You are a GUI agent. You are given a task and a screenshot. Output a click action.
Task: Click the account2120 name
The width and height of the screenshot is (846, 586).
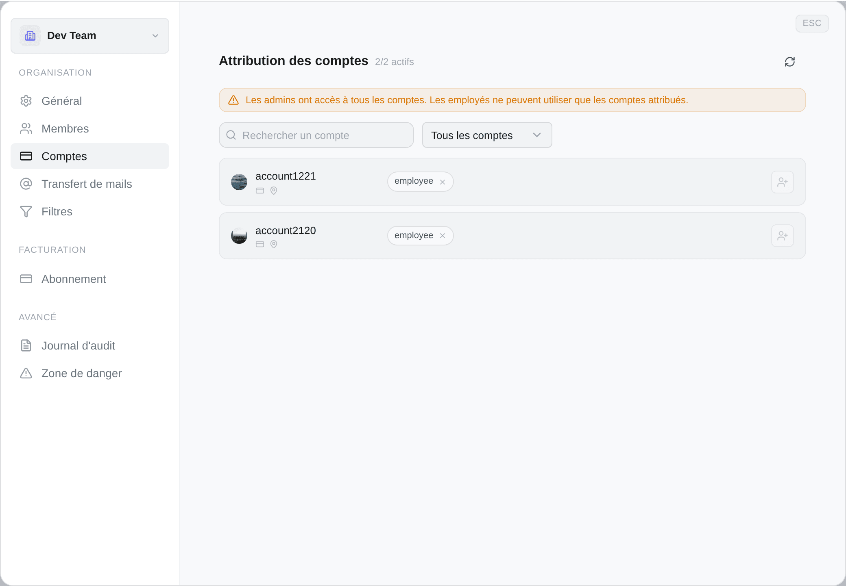(x=286, y=230)
